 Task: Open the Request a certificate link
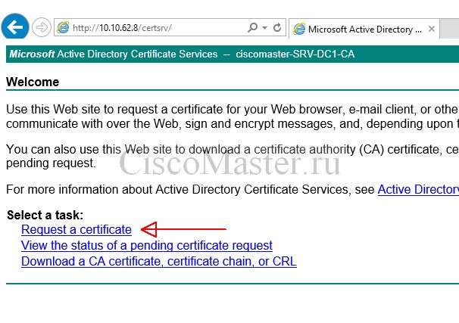click(76, 229)
